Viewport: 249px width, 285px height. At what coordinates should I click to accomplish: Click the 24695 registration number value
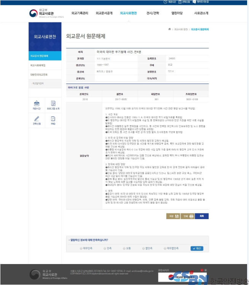[172, 59]
